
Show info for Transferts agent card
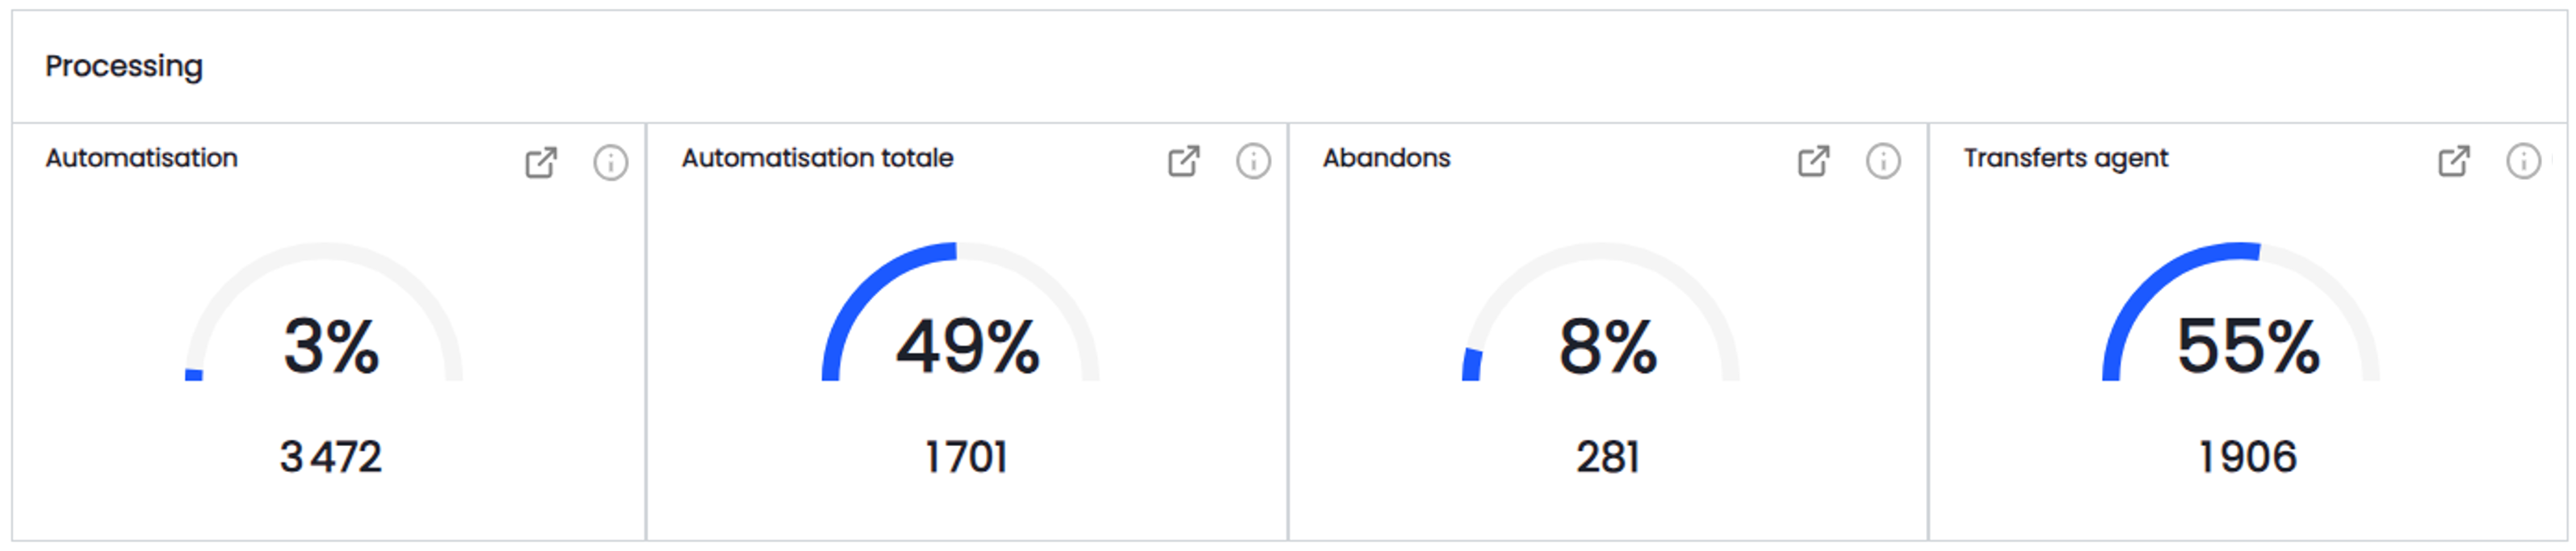[x=2523, y=161]
